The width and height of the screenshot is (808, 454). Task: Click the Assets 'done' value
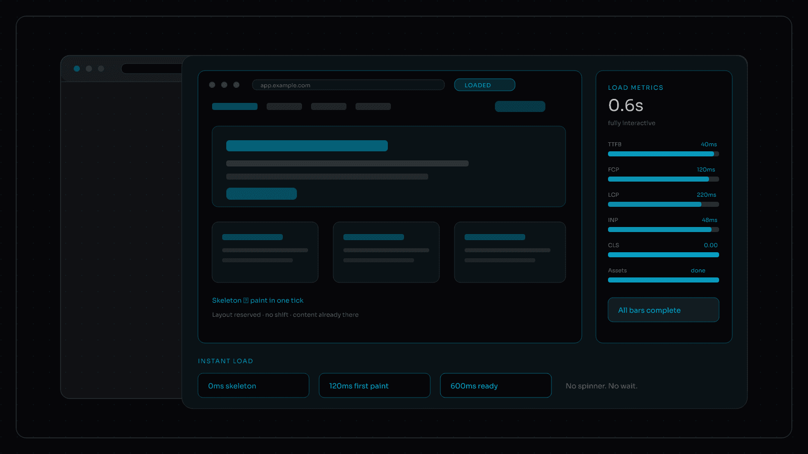tap(698, 270)
